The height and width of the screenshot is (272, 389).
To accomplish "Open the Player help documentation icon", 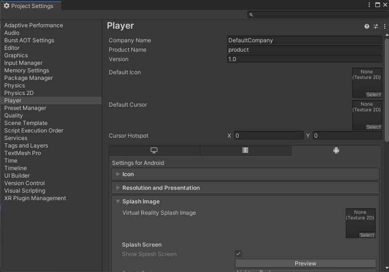I will pos(367,26).
